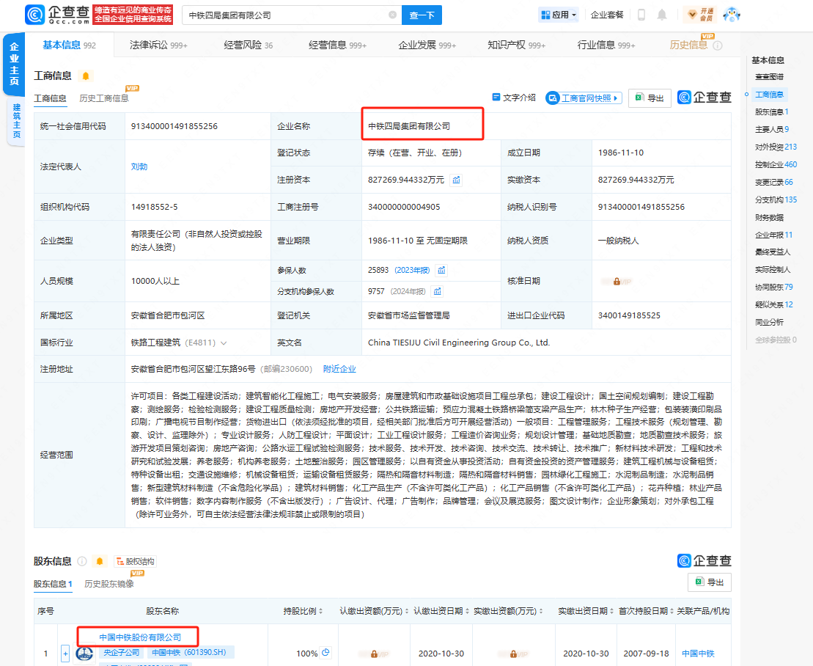The height and width of the screenshot is (666, 813).
Task: Switch to 知识产权 tab
Action: click(x=516, y=45)
